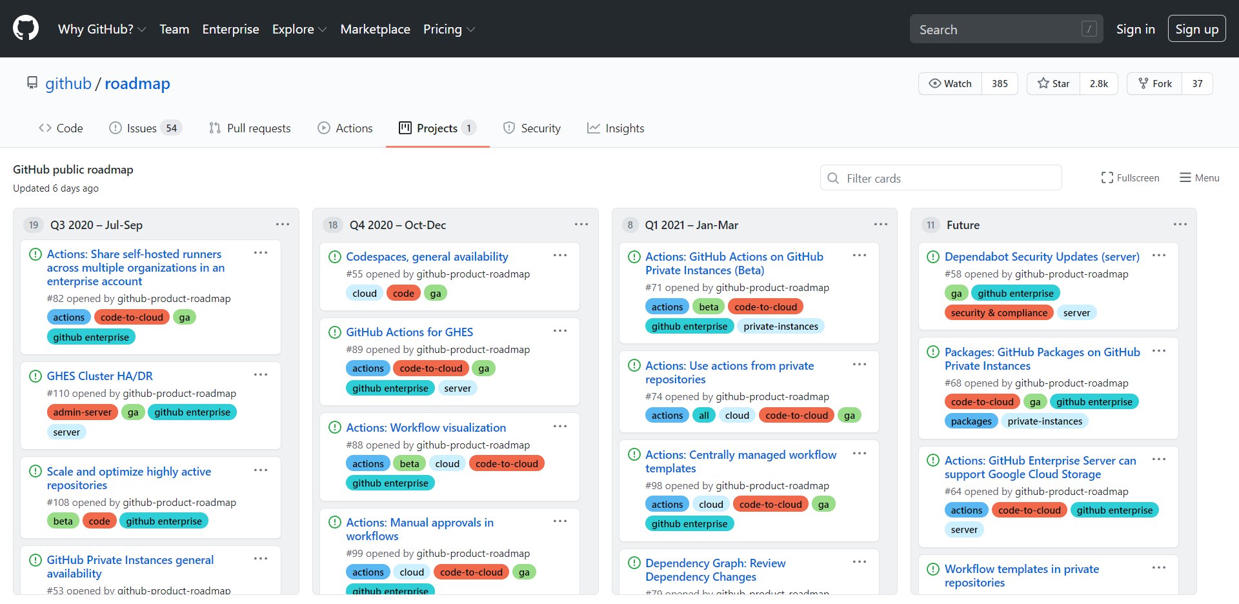This screenshot has height=604, width=1239.
Task: Click the open-issue icon beside Codespaces, general availability
Action: pos(335,257)
